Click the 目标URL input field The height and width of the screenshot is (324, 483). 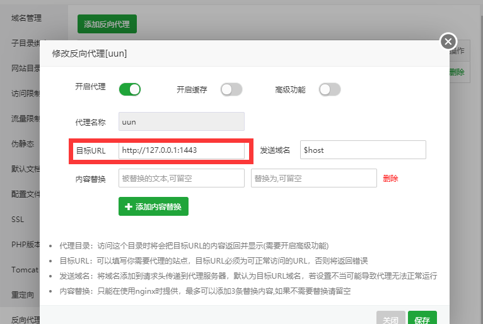point(181,150)
